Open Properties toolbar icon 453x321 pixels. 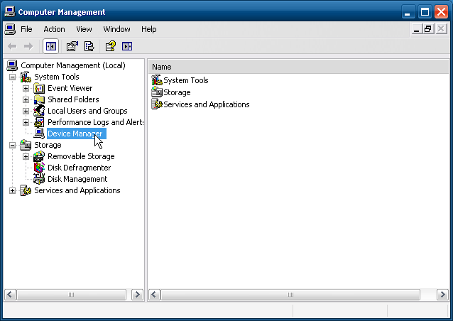(x=72, y=46)
